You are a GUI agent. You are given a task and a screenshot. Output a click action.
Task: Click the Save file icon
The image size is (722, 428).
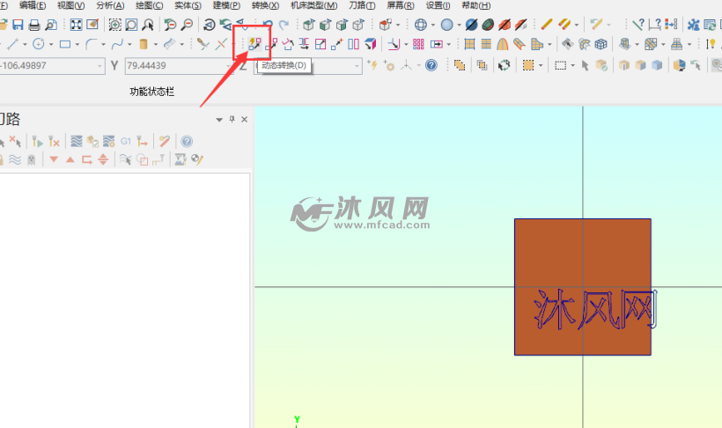(x=18, y=25)
